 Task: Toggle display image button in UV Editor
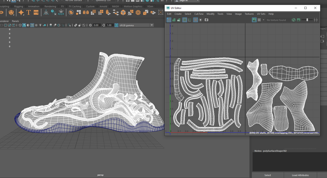pyautogui.click(x=254, y=20)
